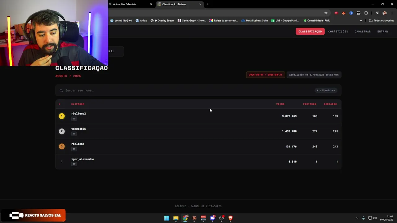Select clipper name rbeliene2
The width and height of the screenshot is (397, 223).
[78, 114]
